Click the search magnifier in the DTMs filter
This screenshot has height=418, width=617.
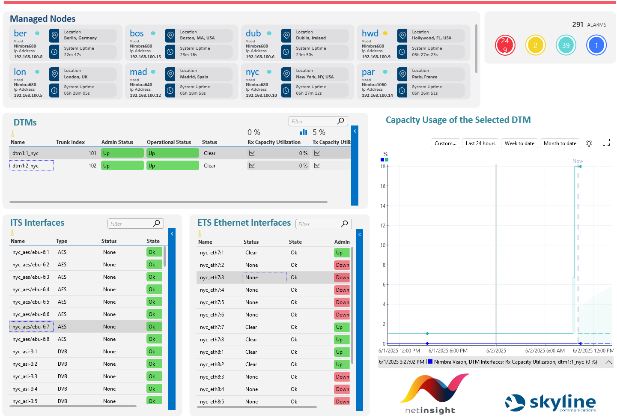pos(341,121)
